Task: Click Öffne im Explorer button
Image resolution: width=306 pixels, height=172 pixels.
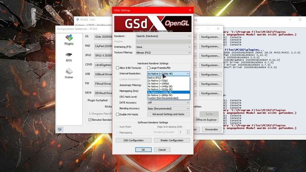Action: (206, 120)
